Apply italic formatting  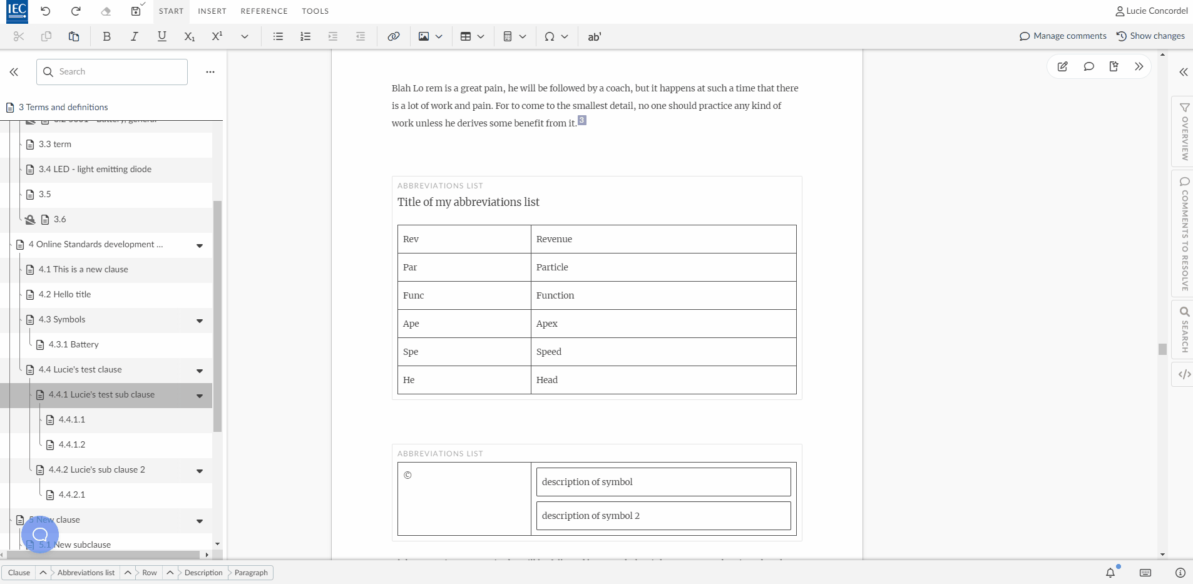[134, 36]
